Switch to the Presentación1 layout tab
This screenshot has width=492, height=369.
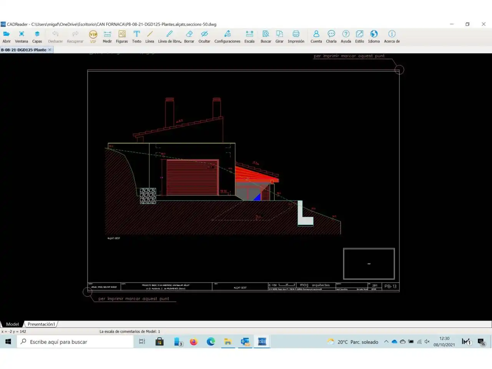click(41, 324)
